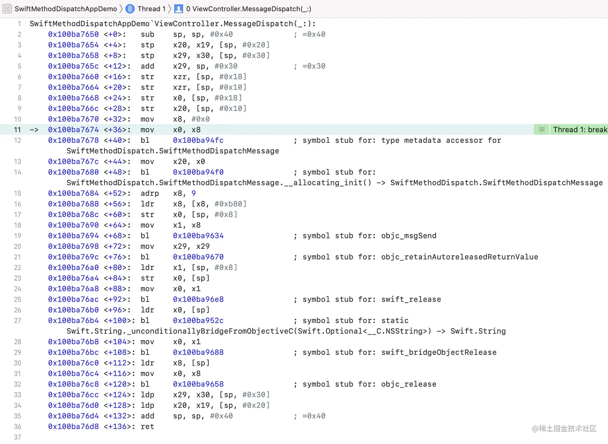Click branch target address 0x100ba952c

click(198, 321)
